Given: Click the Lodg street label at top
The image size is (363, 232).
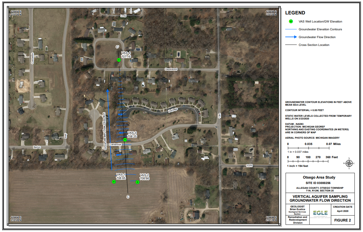Looking at the screenshot, I should click(123, 15).
